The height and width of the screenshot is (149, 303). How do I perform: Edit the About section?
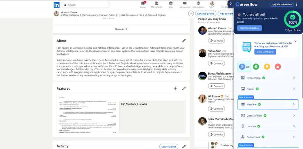184,41
